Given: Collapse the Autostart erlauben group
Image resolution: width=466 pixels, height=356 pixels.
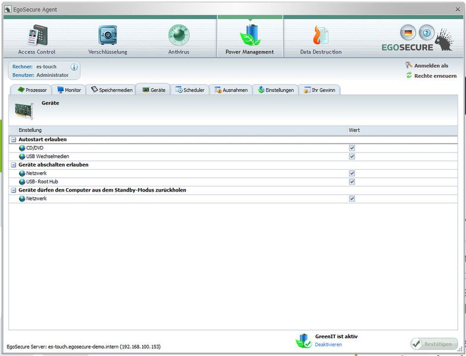Looking at the screenshot, I should 14,139.
